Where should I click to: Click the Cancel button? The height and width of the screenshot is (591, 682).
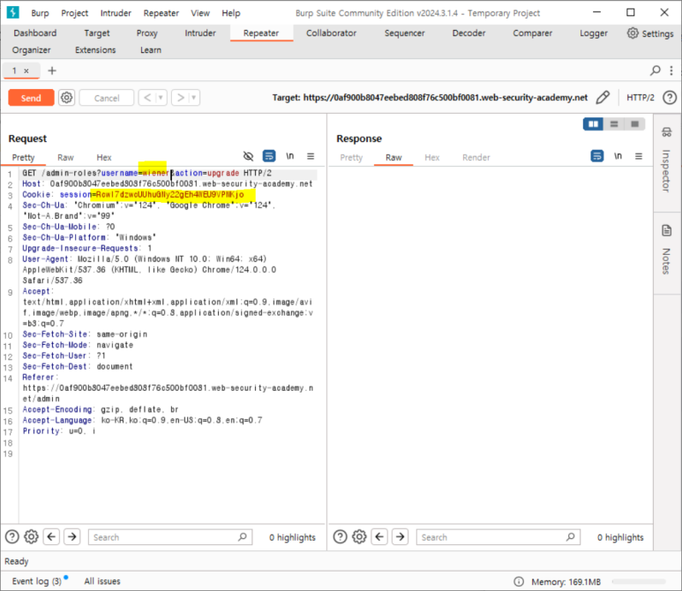point(107,98)
